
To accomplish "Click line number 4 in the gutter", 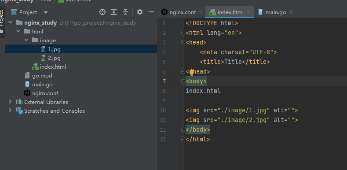I will [x=164, y=52].
